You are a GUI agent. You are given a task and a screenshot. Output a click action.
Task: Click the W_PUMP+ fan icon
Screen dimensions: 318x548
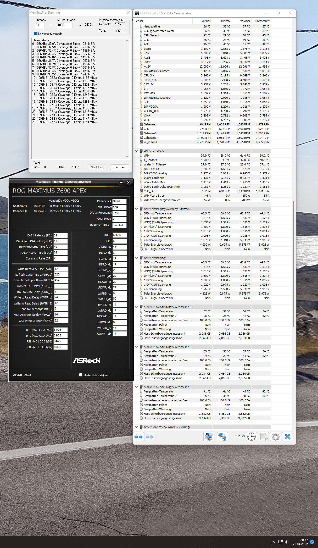(x=141, y=142)
